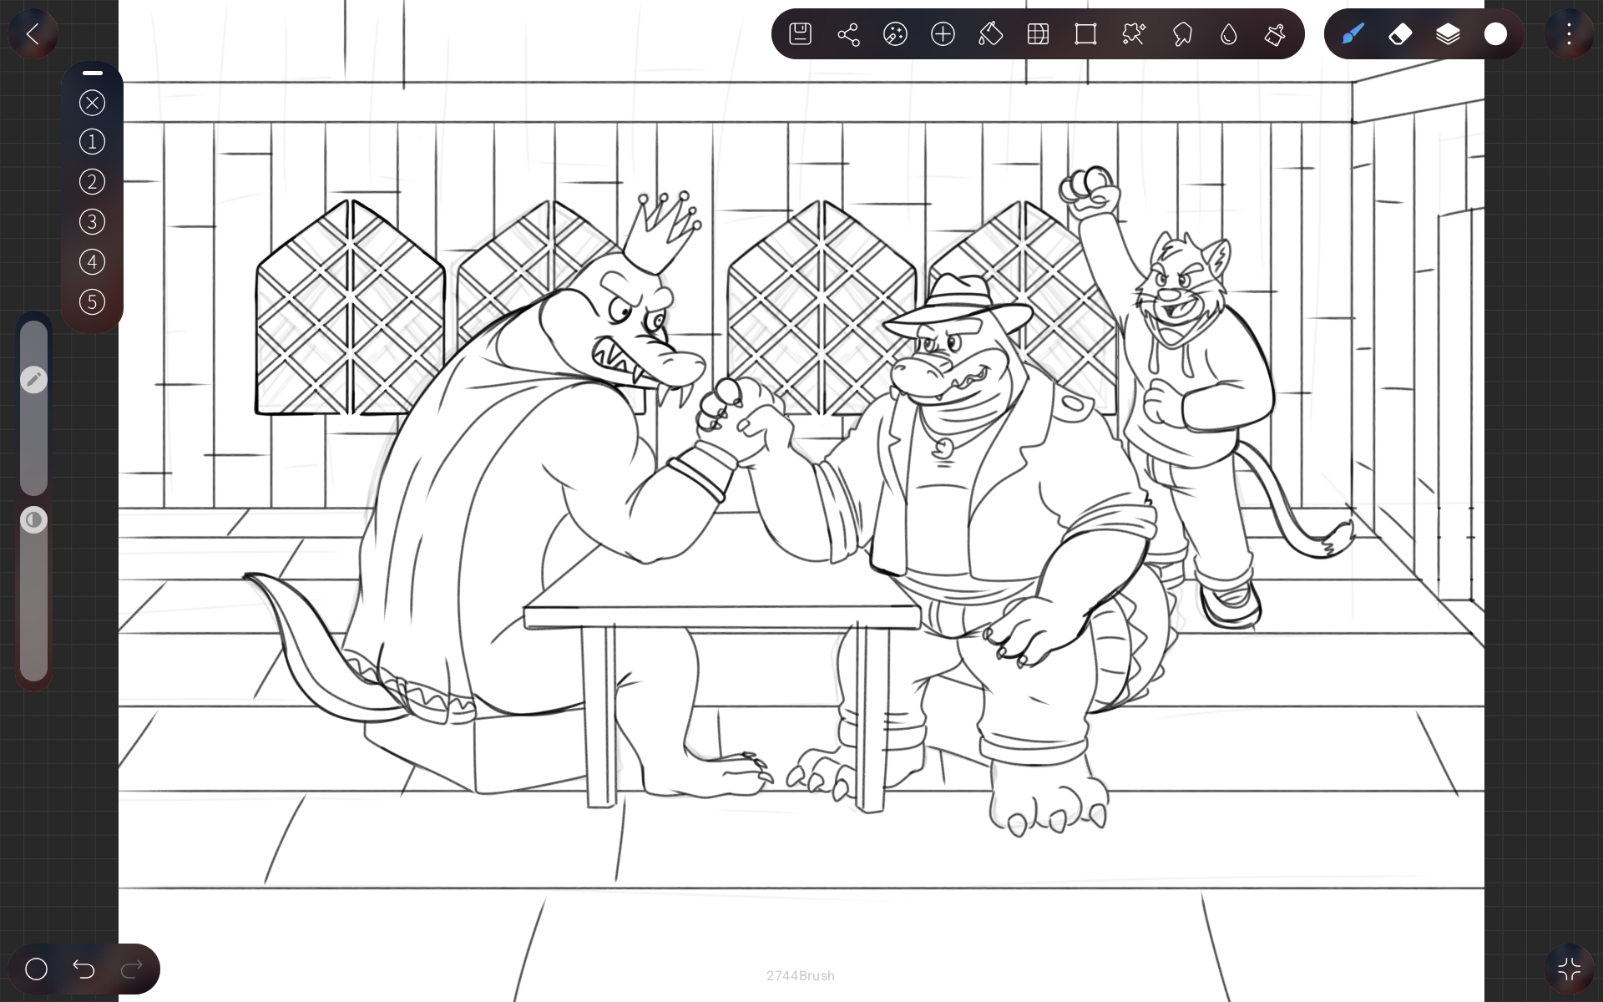Open the white color swatch

tap(1495, 34)
